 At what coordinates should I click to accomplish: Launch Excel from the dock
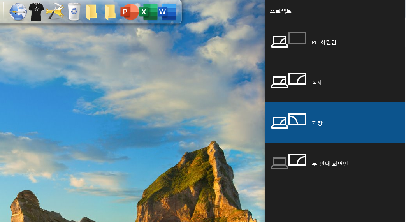[148, 12]
